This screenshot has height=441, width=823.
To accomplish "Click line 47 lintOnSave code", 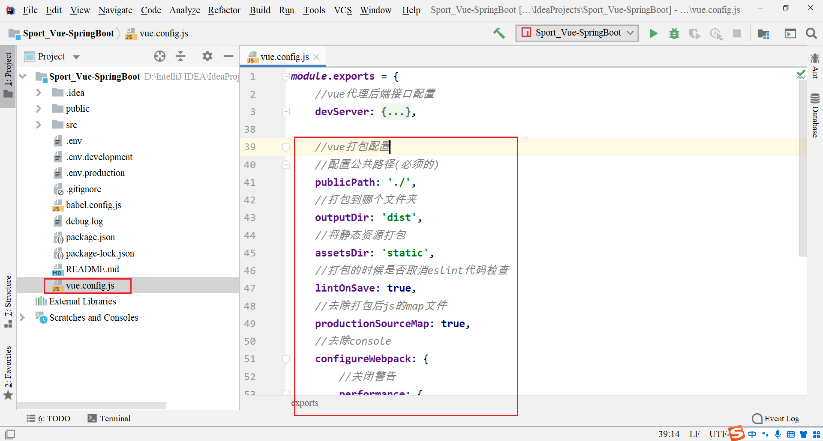I will point(365,288).
